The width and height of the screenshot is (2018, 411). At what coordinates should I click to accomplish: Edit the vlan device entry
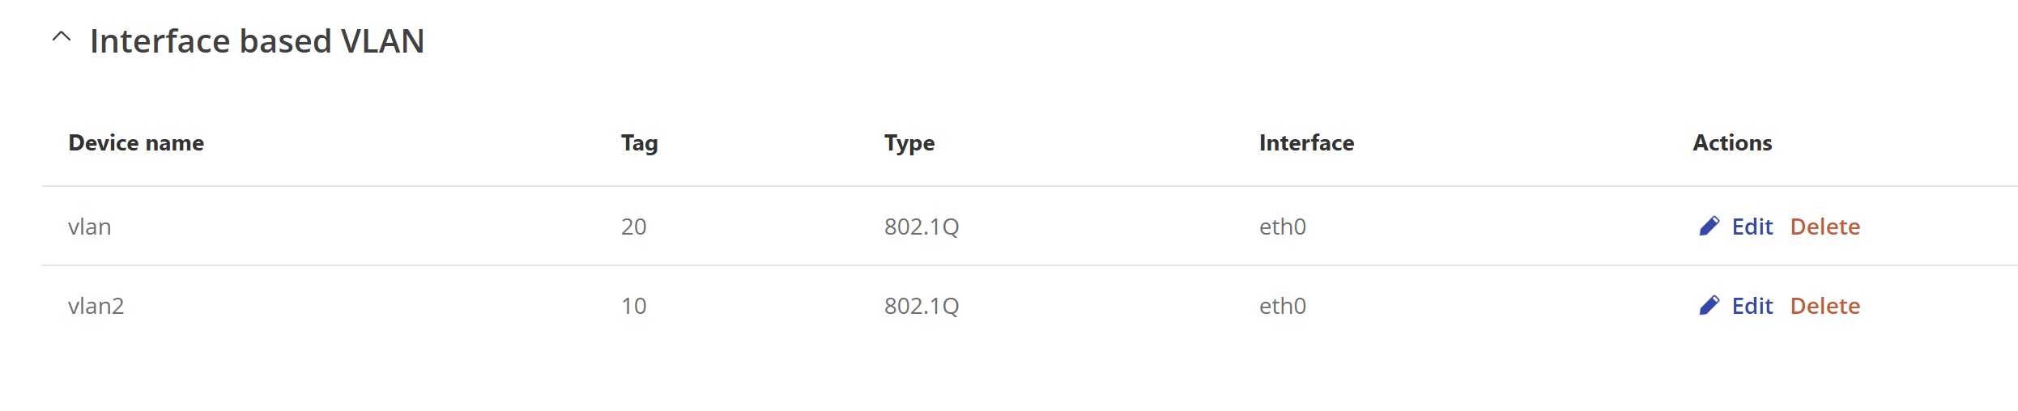(x=1752, y=227)
